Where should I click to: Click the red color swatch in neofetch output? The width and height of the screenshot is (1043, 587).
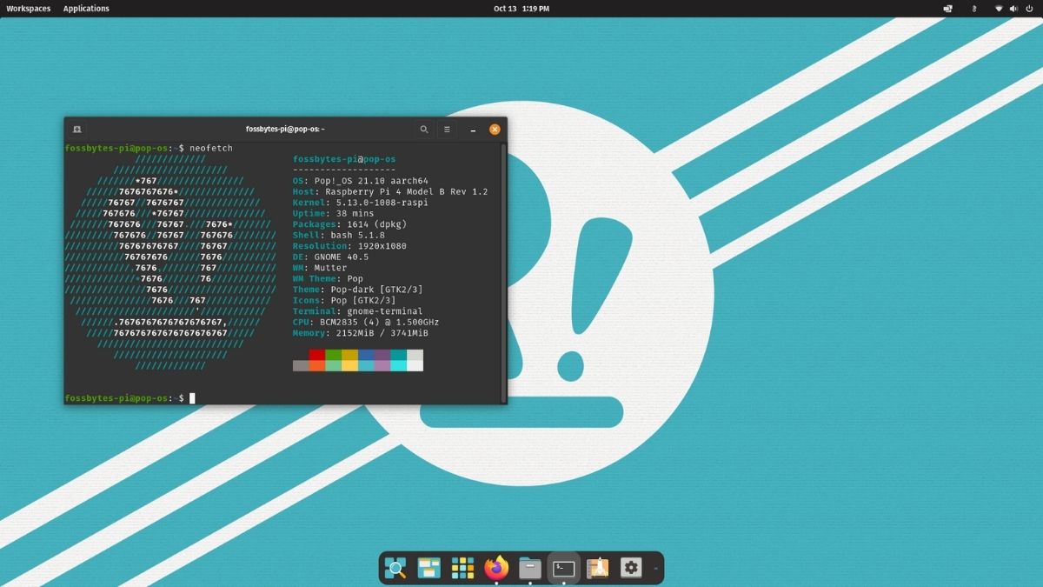[316, 353]
